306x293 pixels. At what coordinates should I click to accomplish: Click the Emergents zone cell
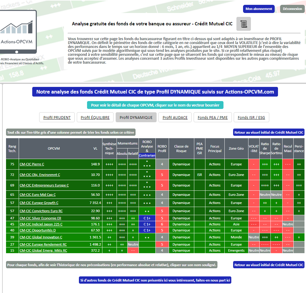(236, 250)
